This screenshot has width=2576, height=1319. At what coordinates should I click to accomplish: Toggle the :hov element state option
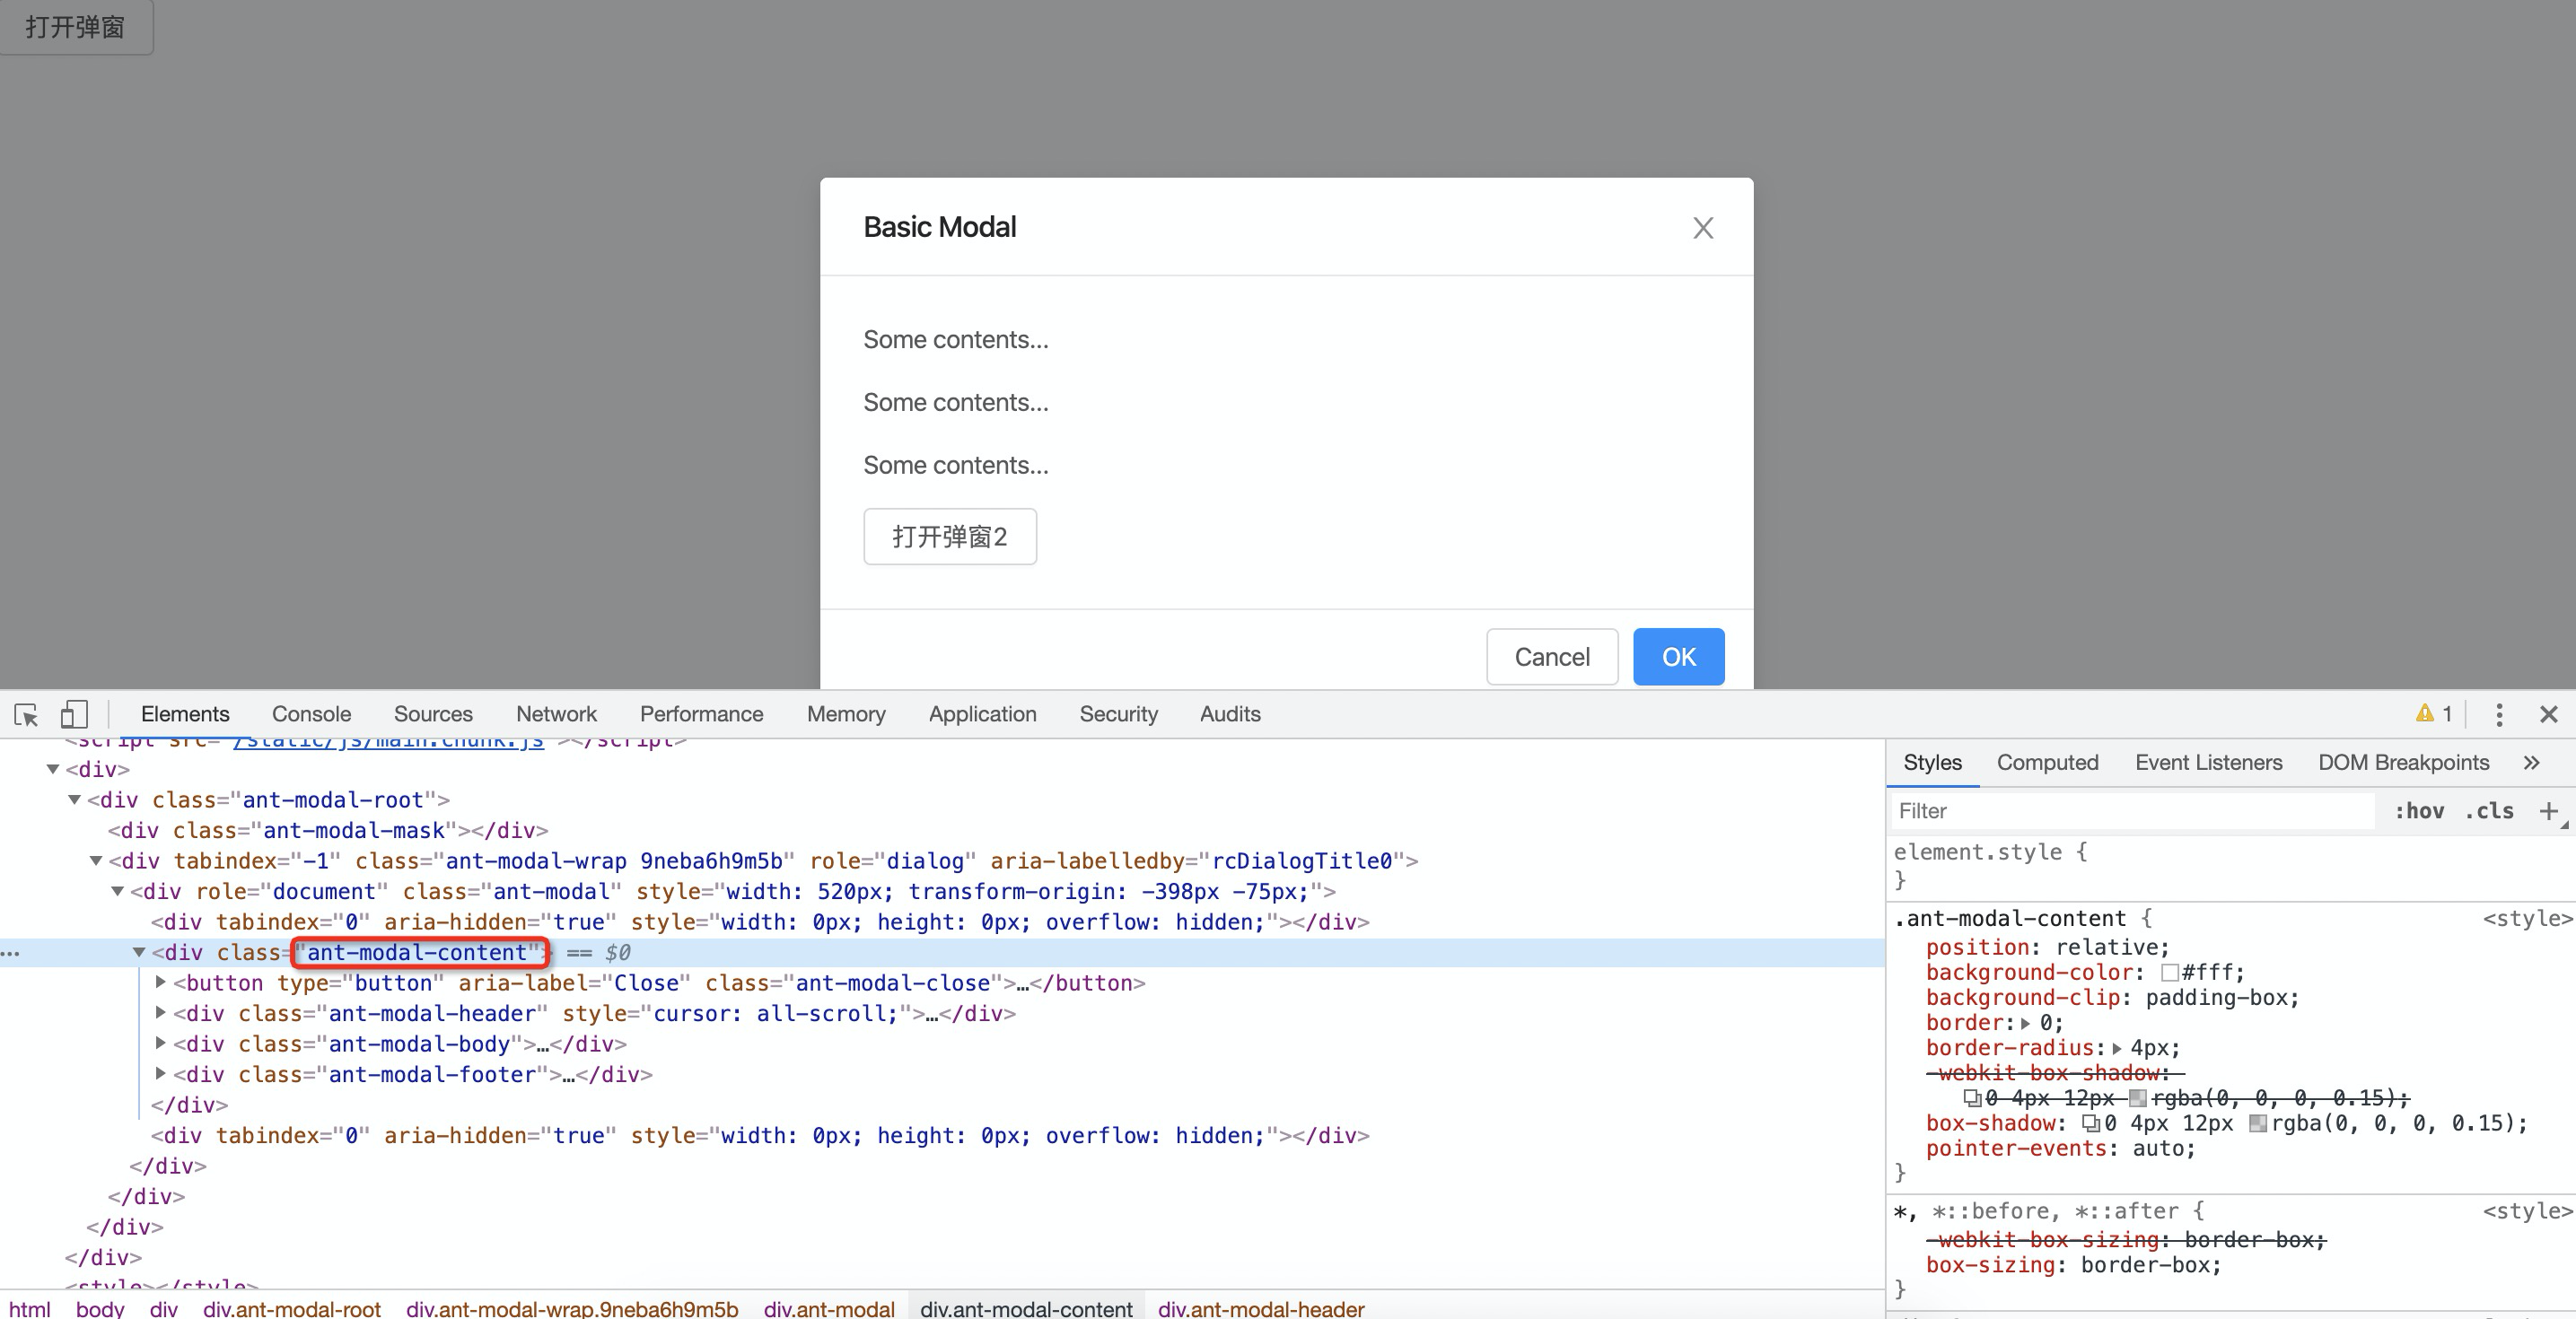[2418, 811]
